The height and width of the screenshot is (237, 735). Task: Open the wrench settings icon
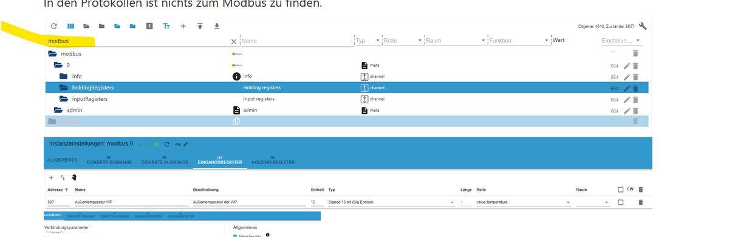pyautogui.click(x=643, y=26)
